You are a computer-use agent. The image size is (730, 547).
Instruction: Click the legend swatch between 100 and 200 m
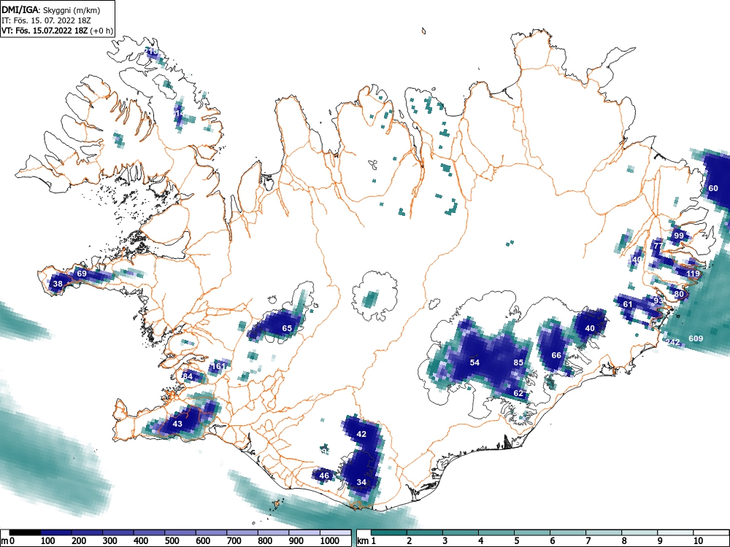click(x=56, y=532)
